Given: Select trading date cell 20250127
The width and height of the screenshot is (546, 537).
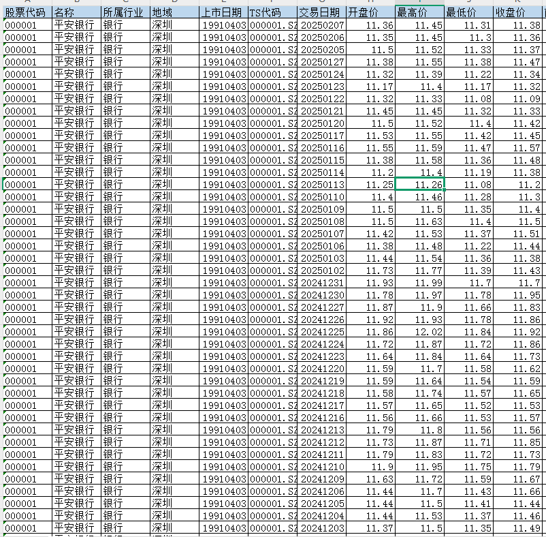Looking at the screenshot, I should 322,62.
